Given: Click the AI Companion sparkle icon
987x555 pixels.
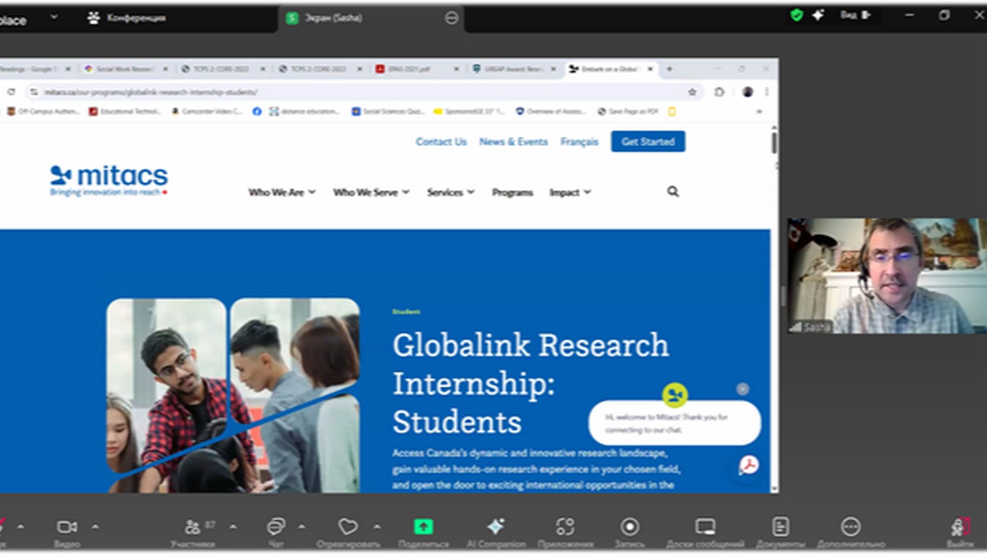Looking at the screenshot, I should [x=495, y=527].
